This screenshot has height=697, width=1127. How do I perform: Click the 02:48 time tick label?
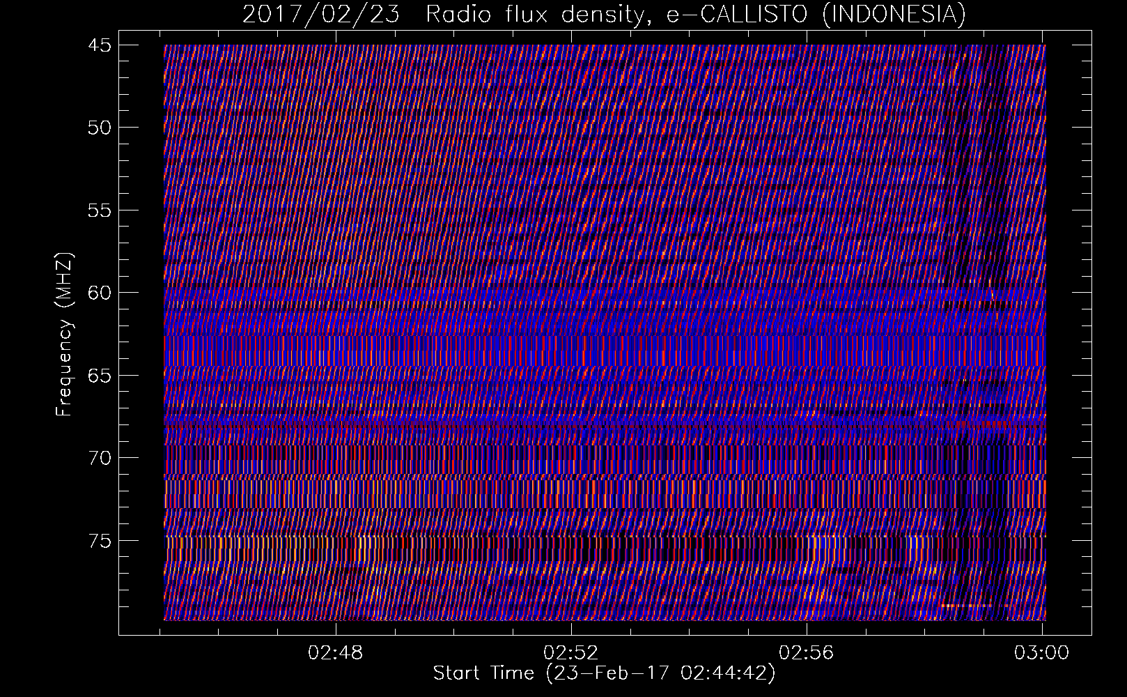pyautogui.click(x=336, y=653)
